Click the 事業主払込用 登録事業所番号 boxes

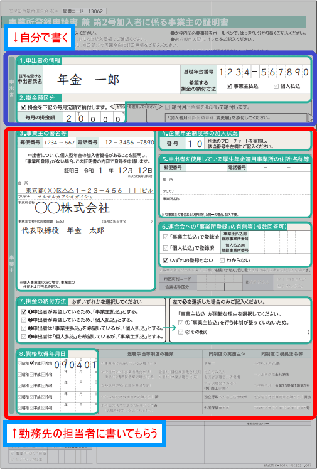pyautogui.click(x=279, y=236)
